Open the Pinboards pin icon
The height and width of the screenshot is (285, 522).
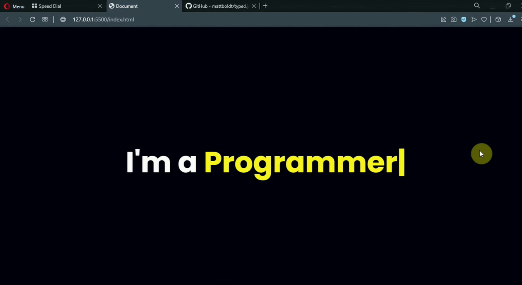(x=444, y=20)
